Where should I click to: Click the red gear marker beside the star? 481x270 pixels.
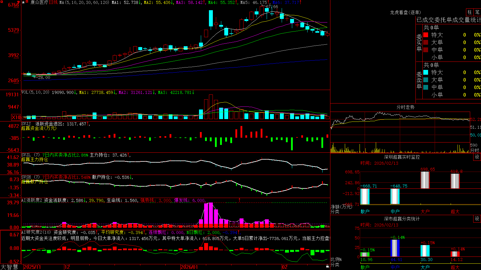pos(27,2)
